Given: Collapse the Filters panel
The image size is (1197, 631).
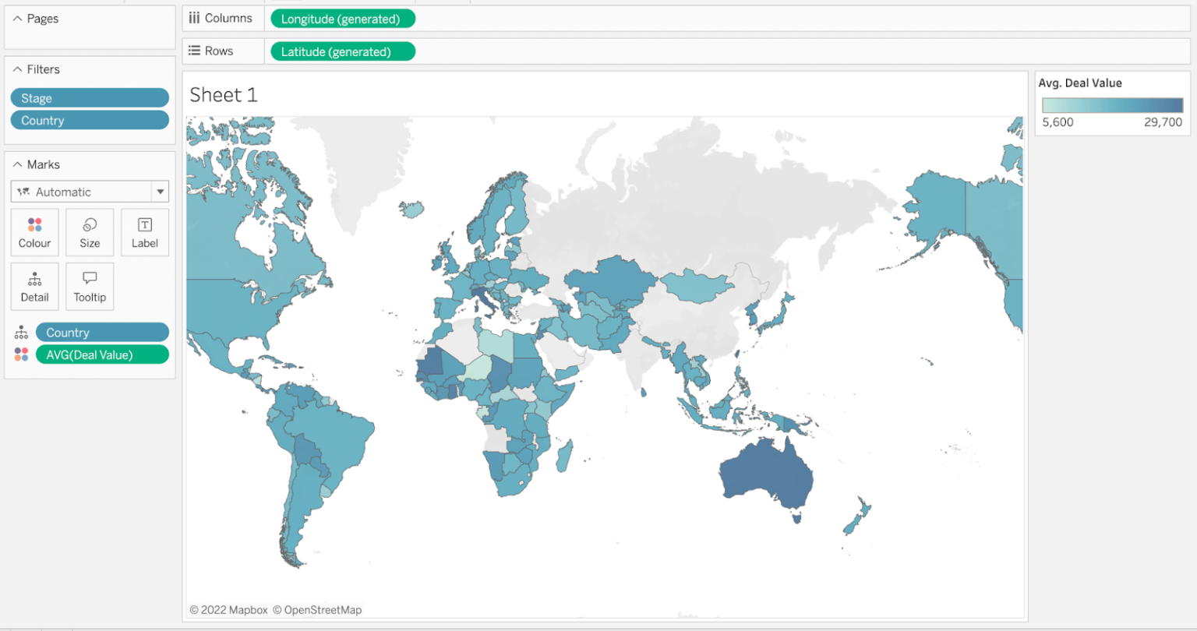Looking at the screenshot, I should tap(16, 69).
